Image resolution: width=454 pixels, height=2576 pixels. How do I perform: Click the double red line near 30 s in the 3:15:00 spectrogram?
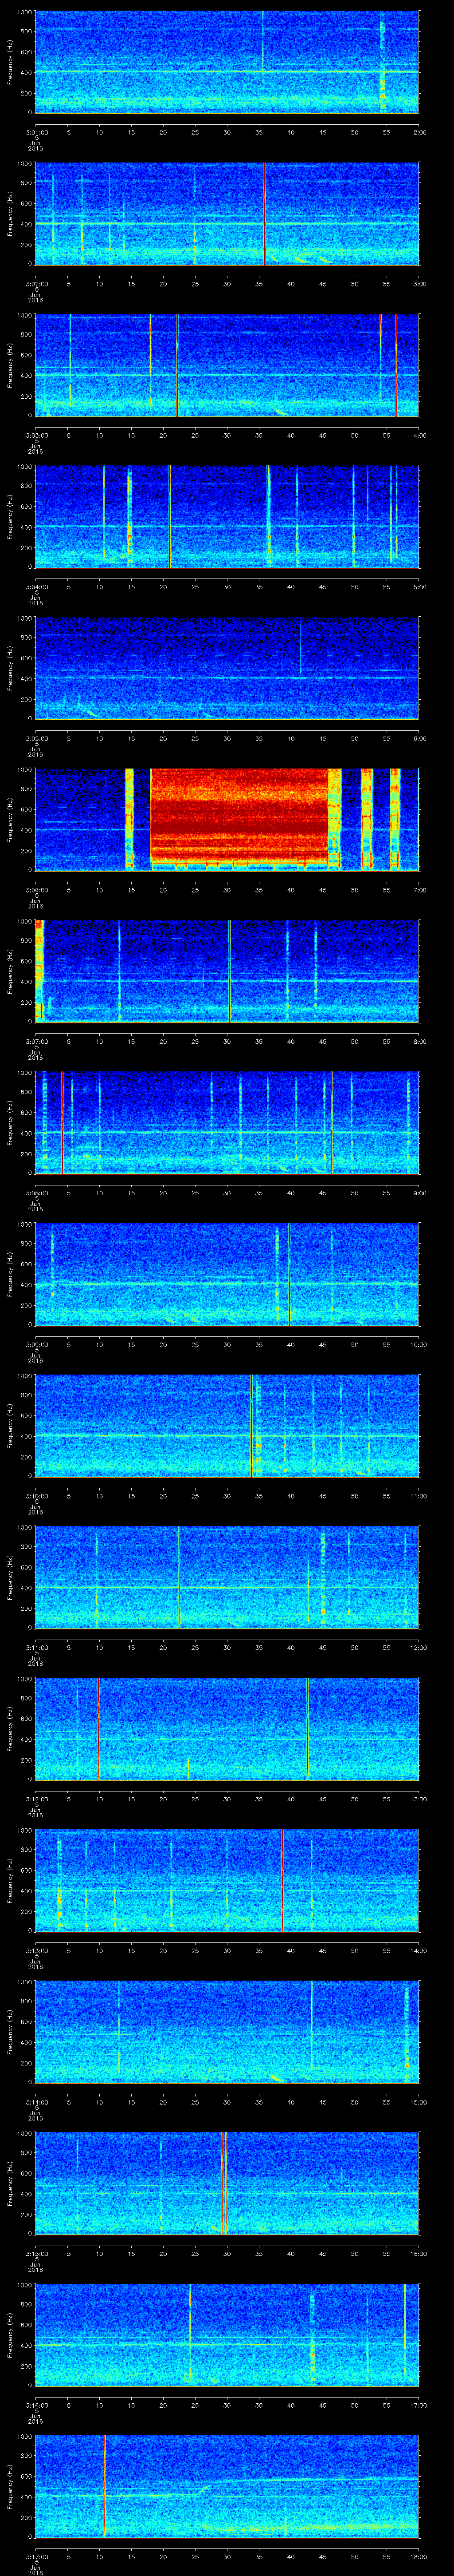(x=224, y=2183)
